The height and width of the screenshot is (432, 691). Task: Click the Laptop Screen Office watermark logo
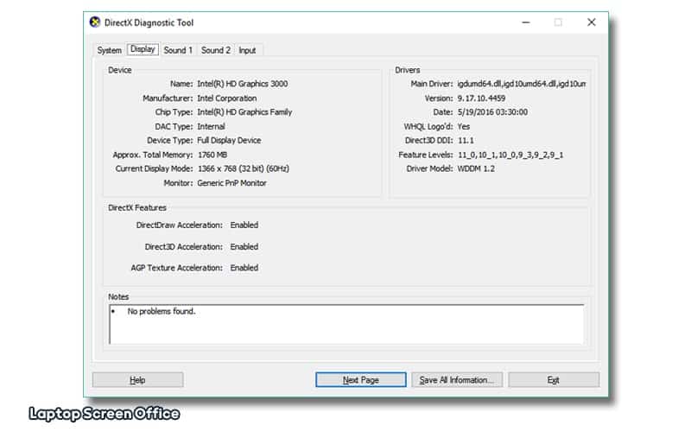click(x=105, y=414)
